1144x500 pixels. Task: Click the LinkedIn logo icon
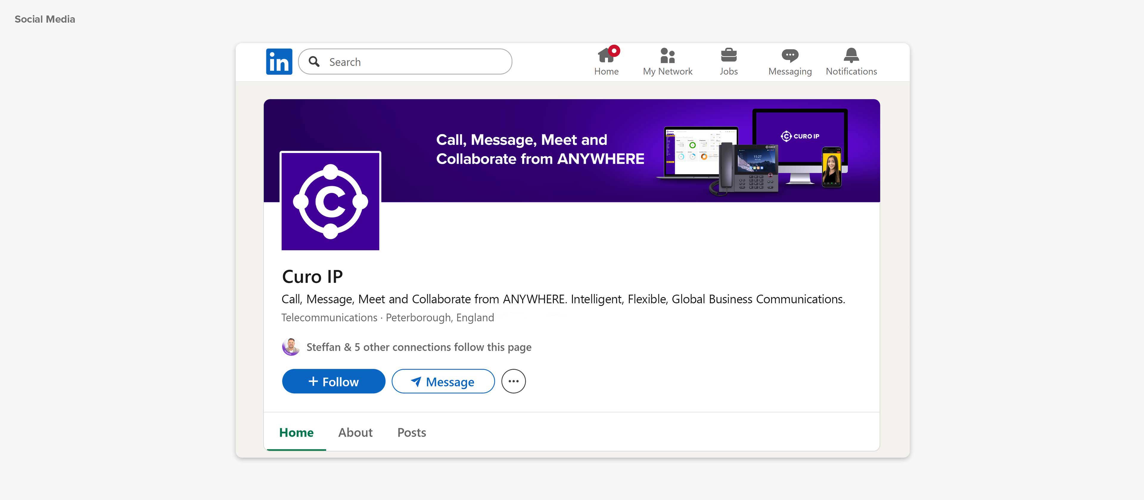[279, 62]
